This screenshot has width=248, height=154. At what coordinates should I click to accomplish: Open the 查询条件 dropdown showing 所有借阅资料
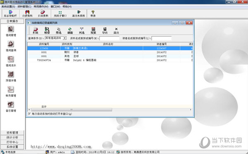coord(56,38)
